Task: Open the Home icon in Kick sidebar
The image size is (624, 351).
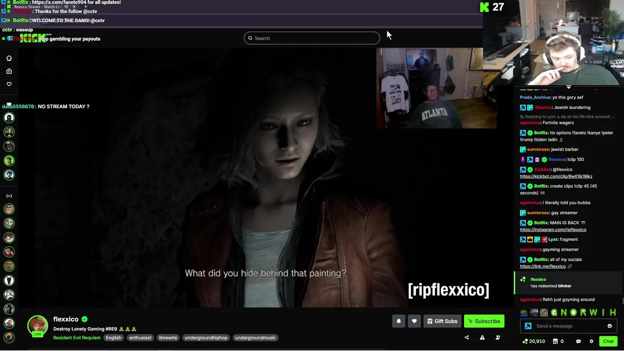Action: 9,58
